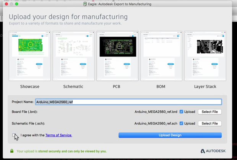
Task: Click the PCB label
Action: click(117, 86)
